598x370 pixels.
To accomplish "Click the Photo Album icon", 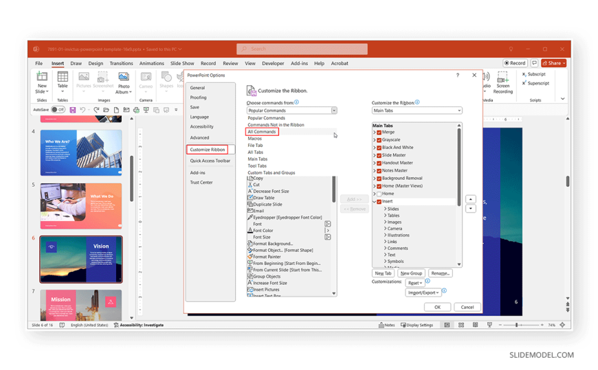I will (124, 77).
